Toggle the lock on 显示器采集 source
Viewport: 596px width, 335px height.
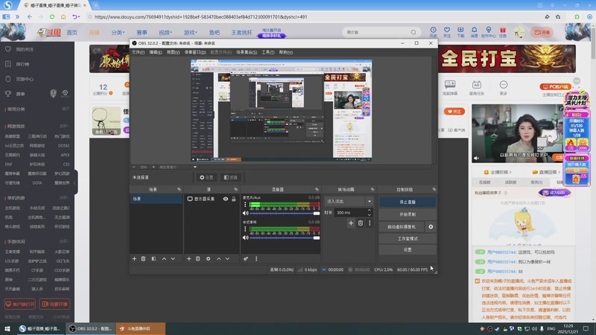(x=234, y=200)
